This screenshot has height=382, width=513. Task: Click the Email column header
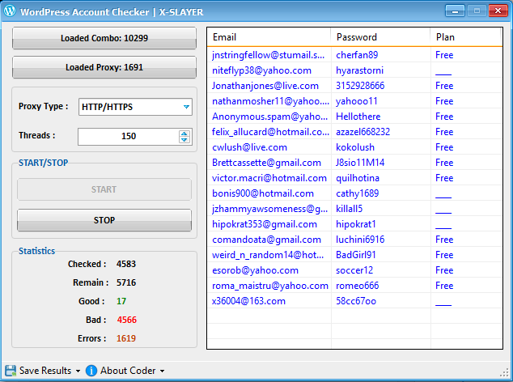[269, 37]
